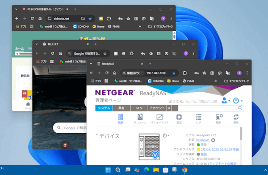Select the アカウント tab
268x175 pixels.
tap(157, 108)
